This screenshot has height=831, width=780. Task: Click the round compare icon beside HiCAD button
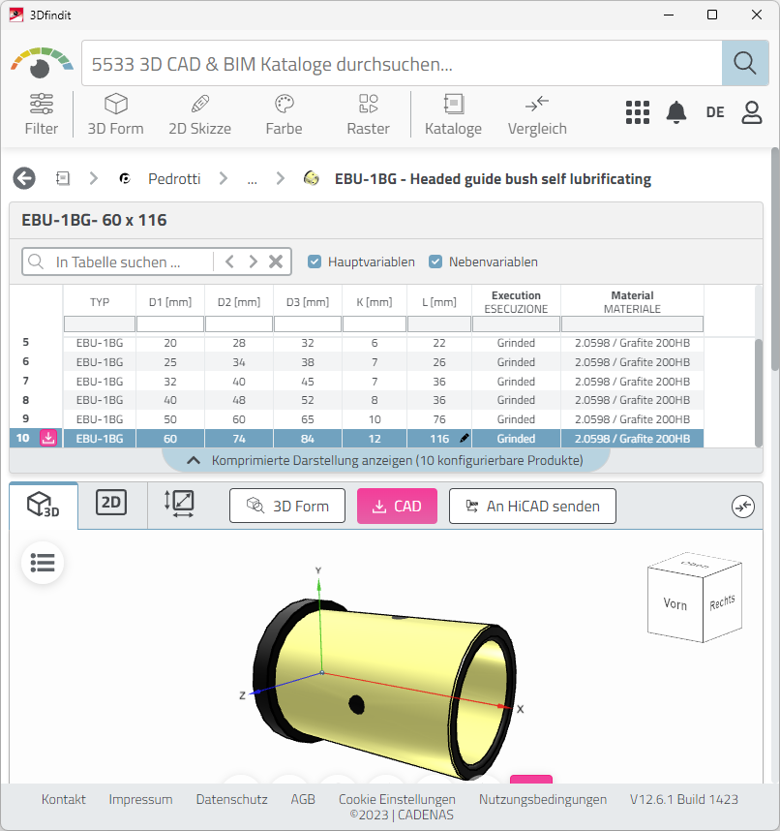coord(743,507)
